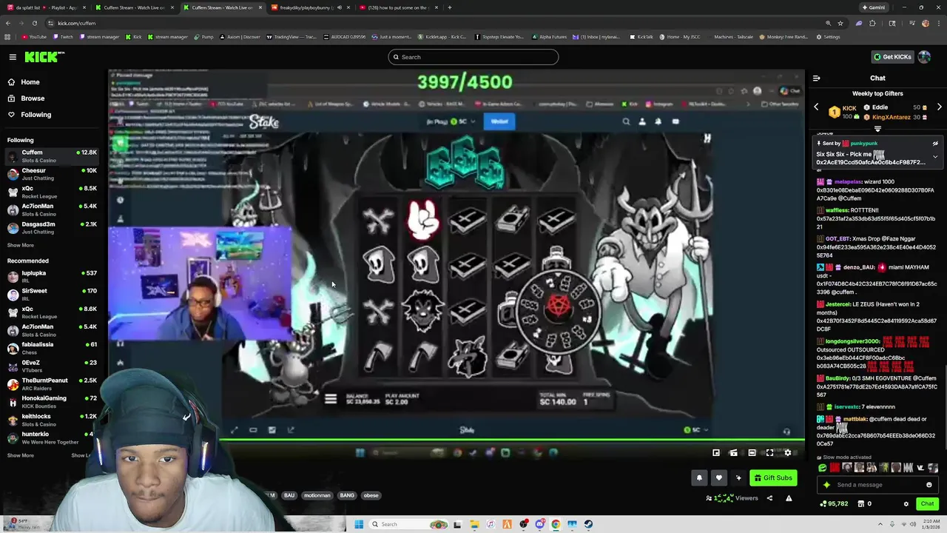Click the browser address bar kick.com/cuffem

pyautogui.click(x=437, y=23)
